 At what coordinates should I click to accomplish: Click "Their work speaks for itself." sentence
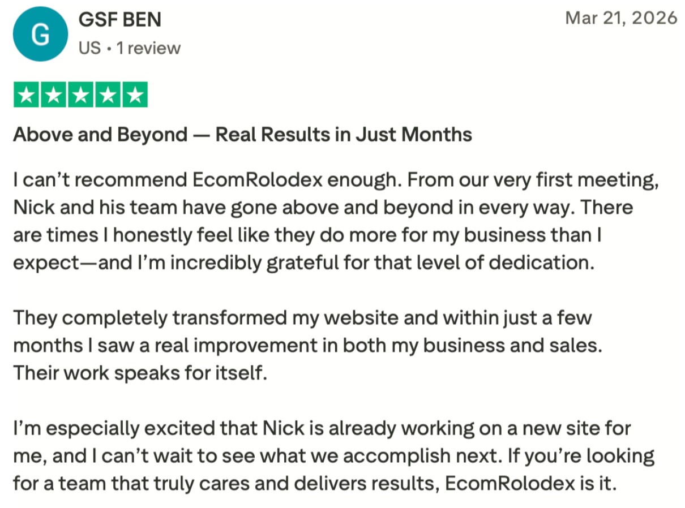[140, 373]
